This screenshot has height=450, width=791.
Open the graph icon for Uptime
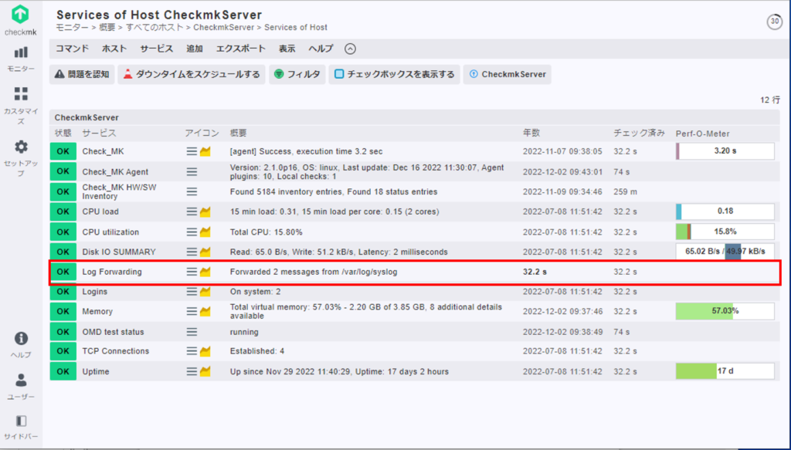(x=205, y=371)
